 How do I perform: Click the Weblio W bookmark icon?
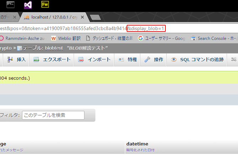(x=53, y=38)
